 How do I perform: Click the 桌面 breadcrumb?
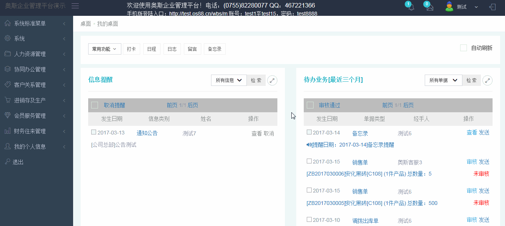click(x=86, y=24)
